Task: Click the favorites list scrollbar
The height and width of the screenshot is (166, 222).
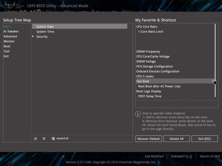Action: [x=215, y=61]
